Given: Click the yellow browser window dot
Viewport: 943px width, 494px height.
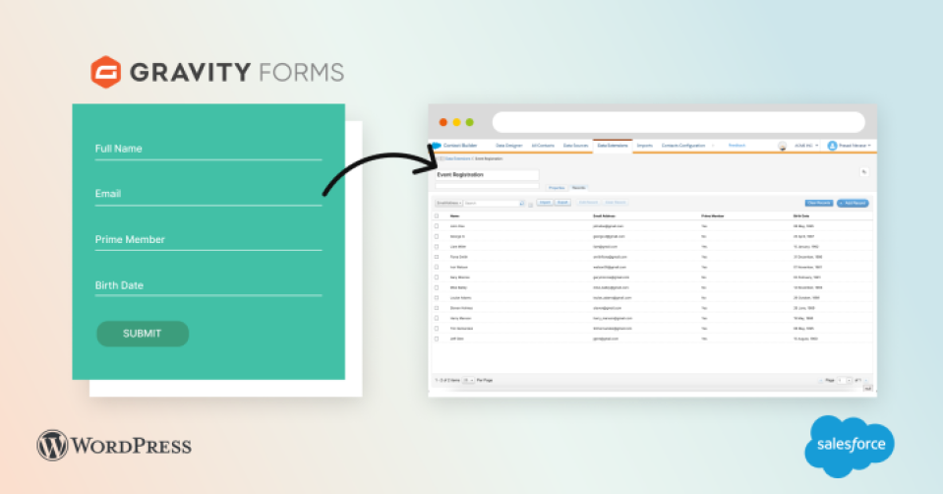Looking at the screenshot, I should (x=456, y=122).
